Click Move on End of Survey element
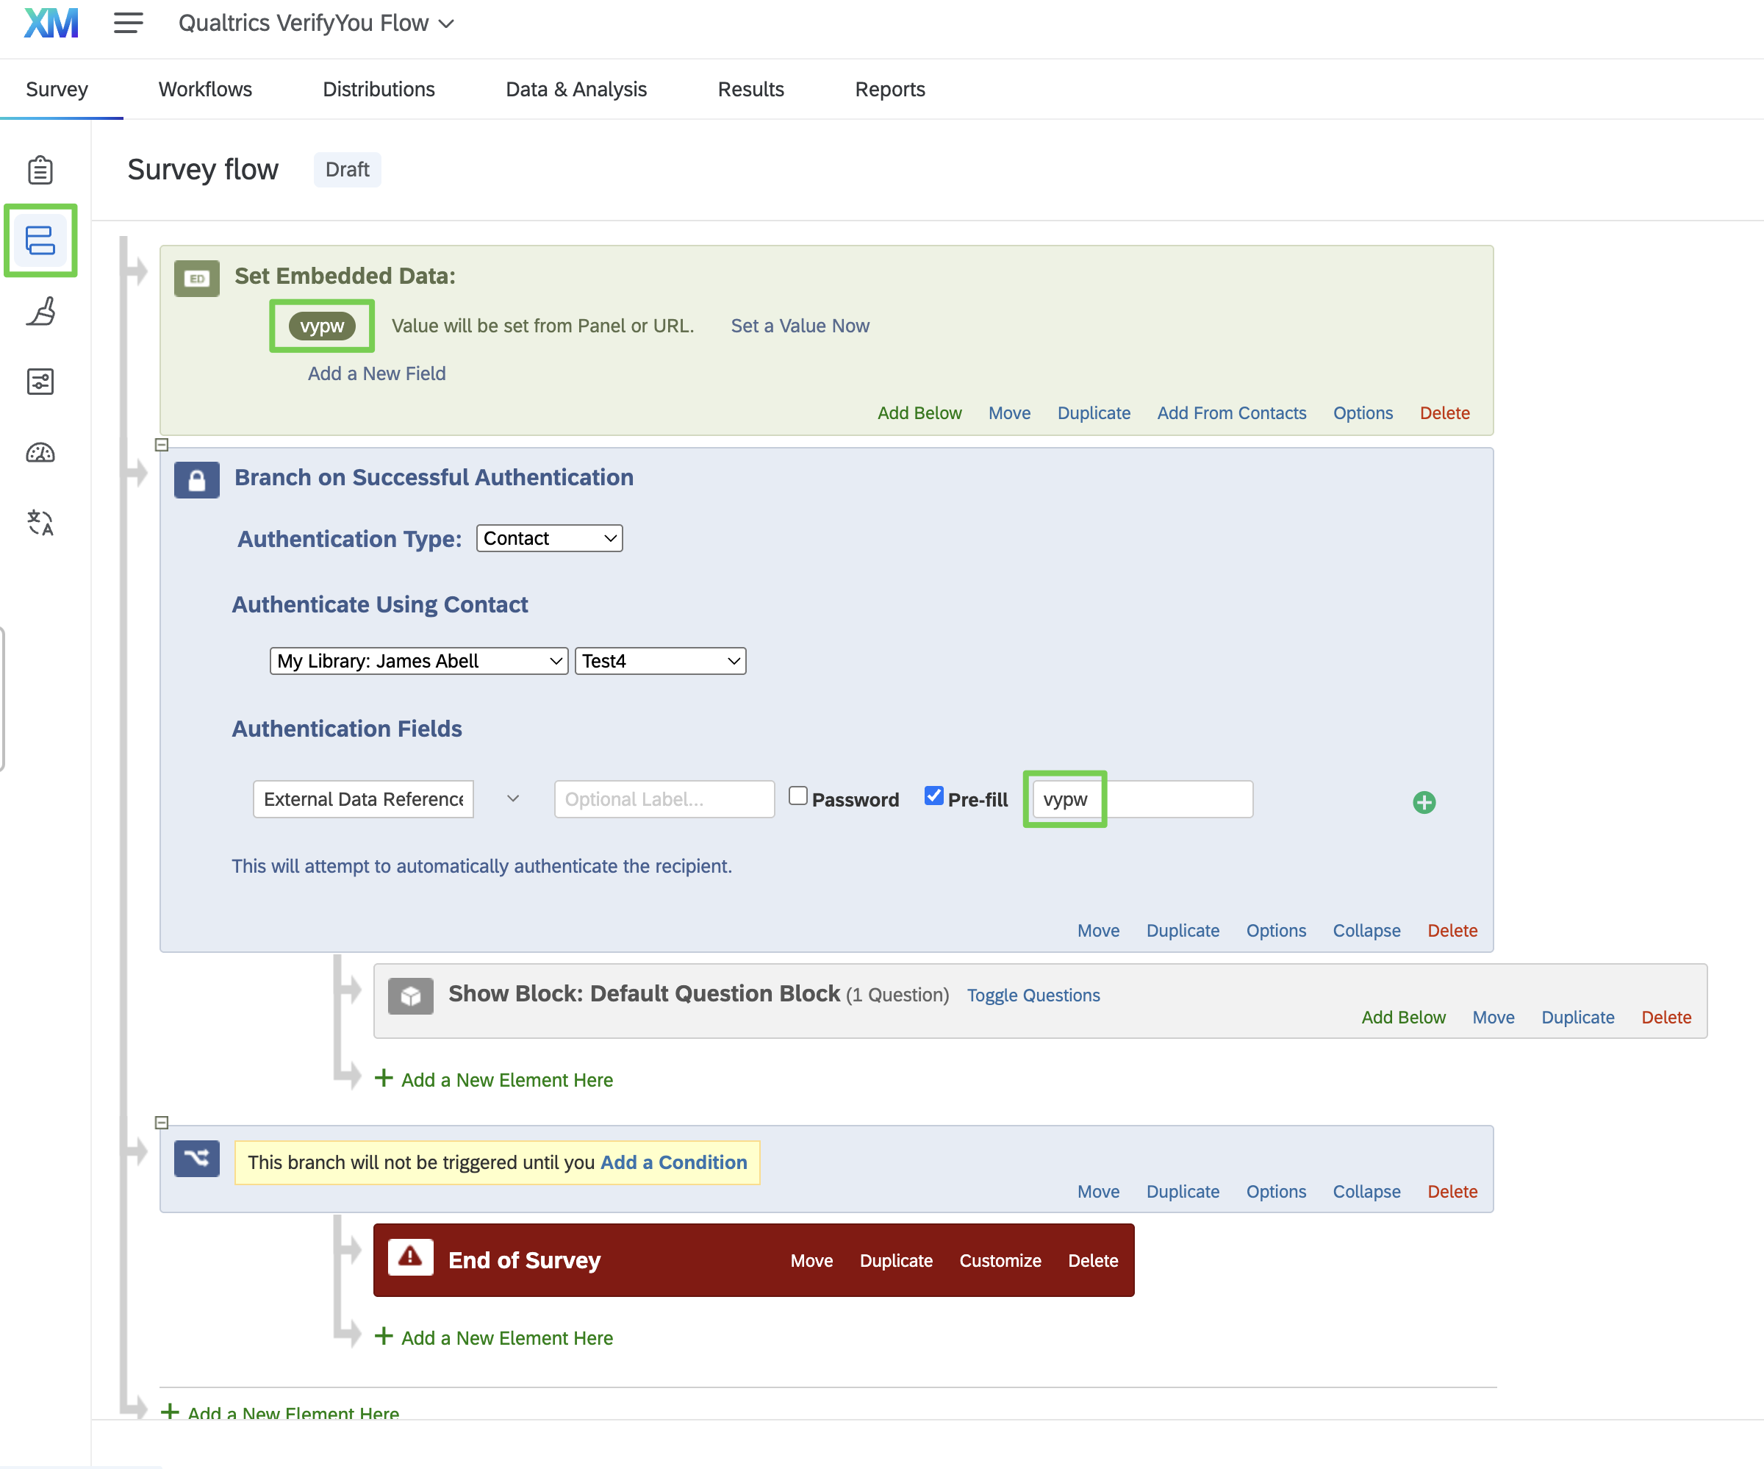This screenshot has height=1469, width=1764. pyautogui.click(x=811, y=1261)
